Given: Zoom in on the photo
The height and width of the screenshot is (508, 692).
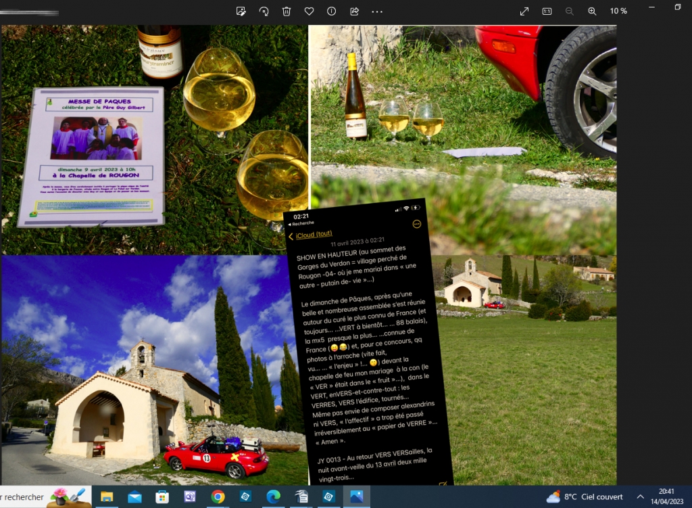Looking at the screenshot, I should (592, 11).
